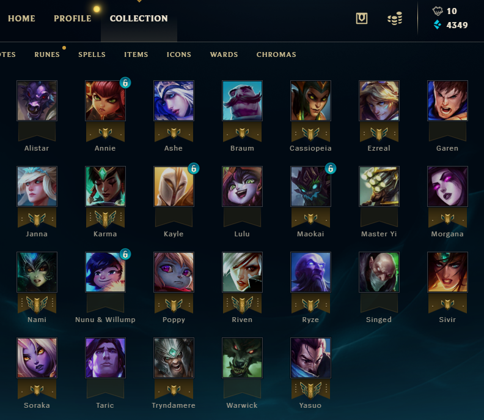Click the mastery emblem under Riven
484x420 pixels.
click(x=242, y=304)
